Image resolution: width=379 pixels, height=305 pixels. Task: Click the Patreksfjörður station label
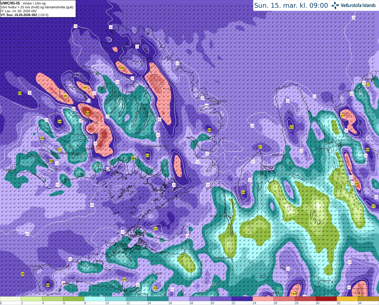pyautogui.click(x=35, y=156)
